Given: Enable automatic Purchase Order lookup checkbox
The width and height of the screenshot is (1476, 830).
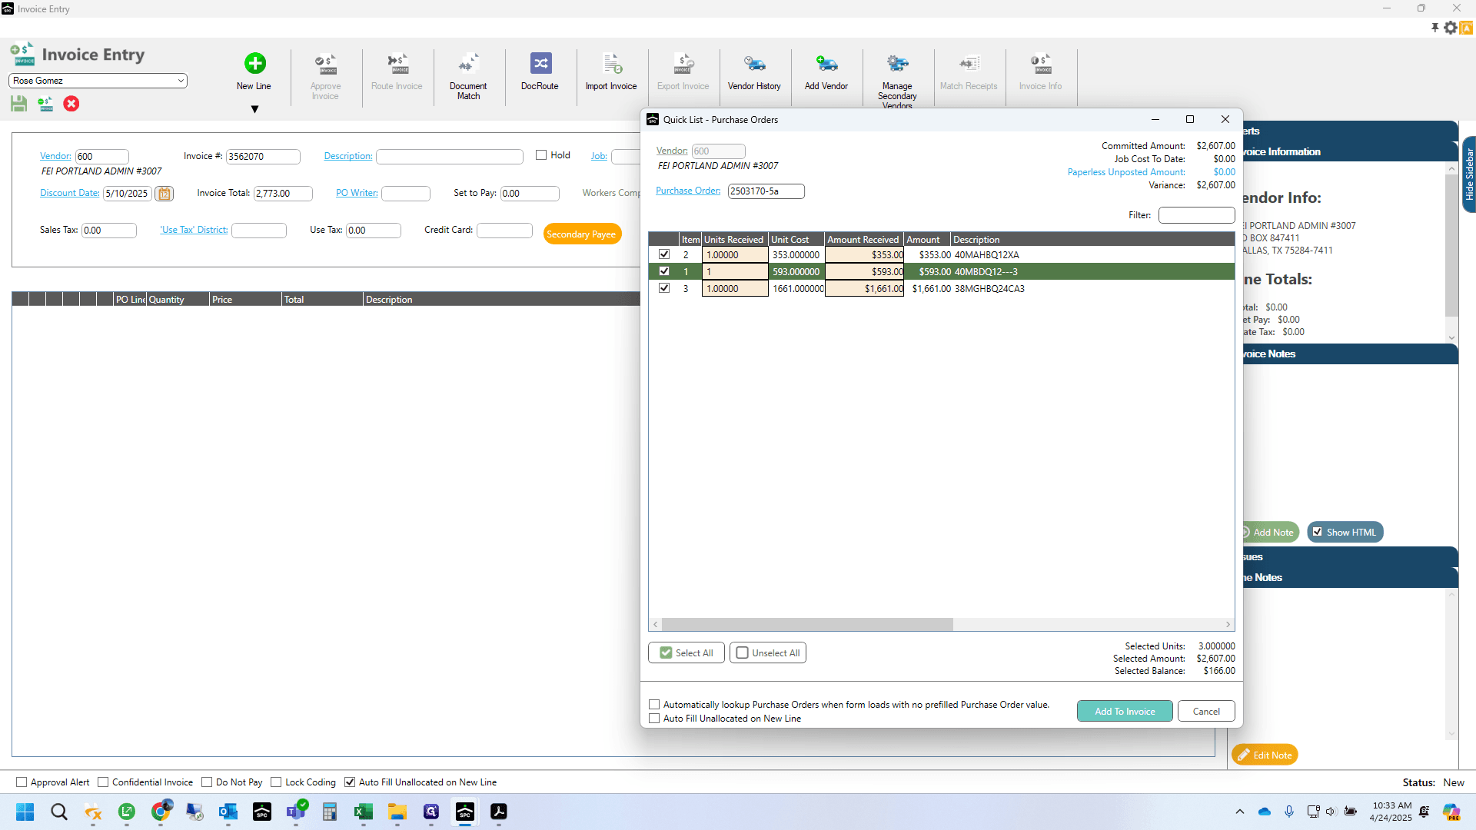Looking at the screenshot, I should [x=654, y=705].
